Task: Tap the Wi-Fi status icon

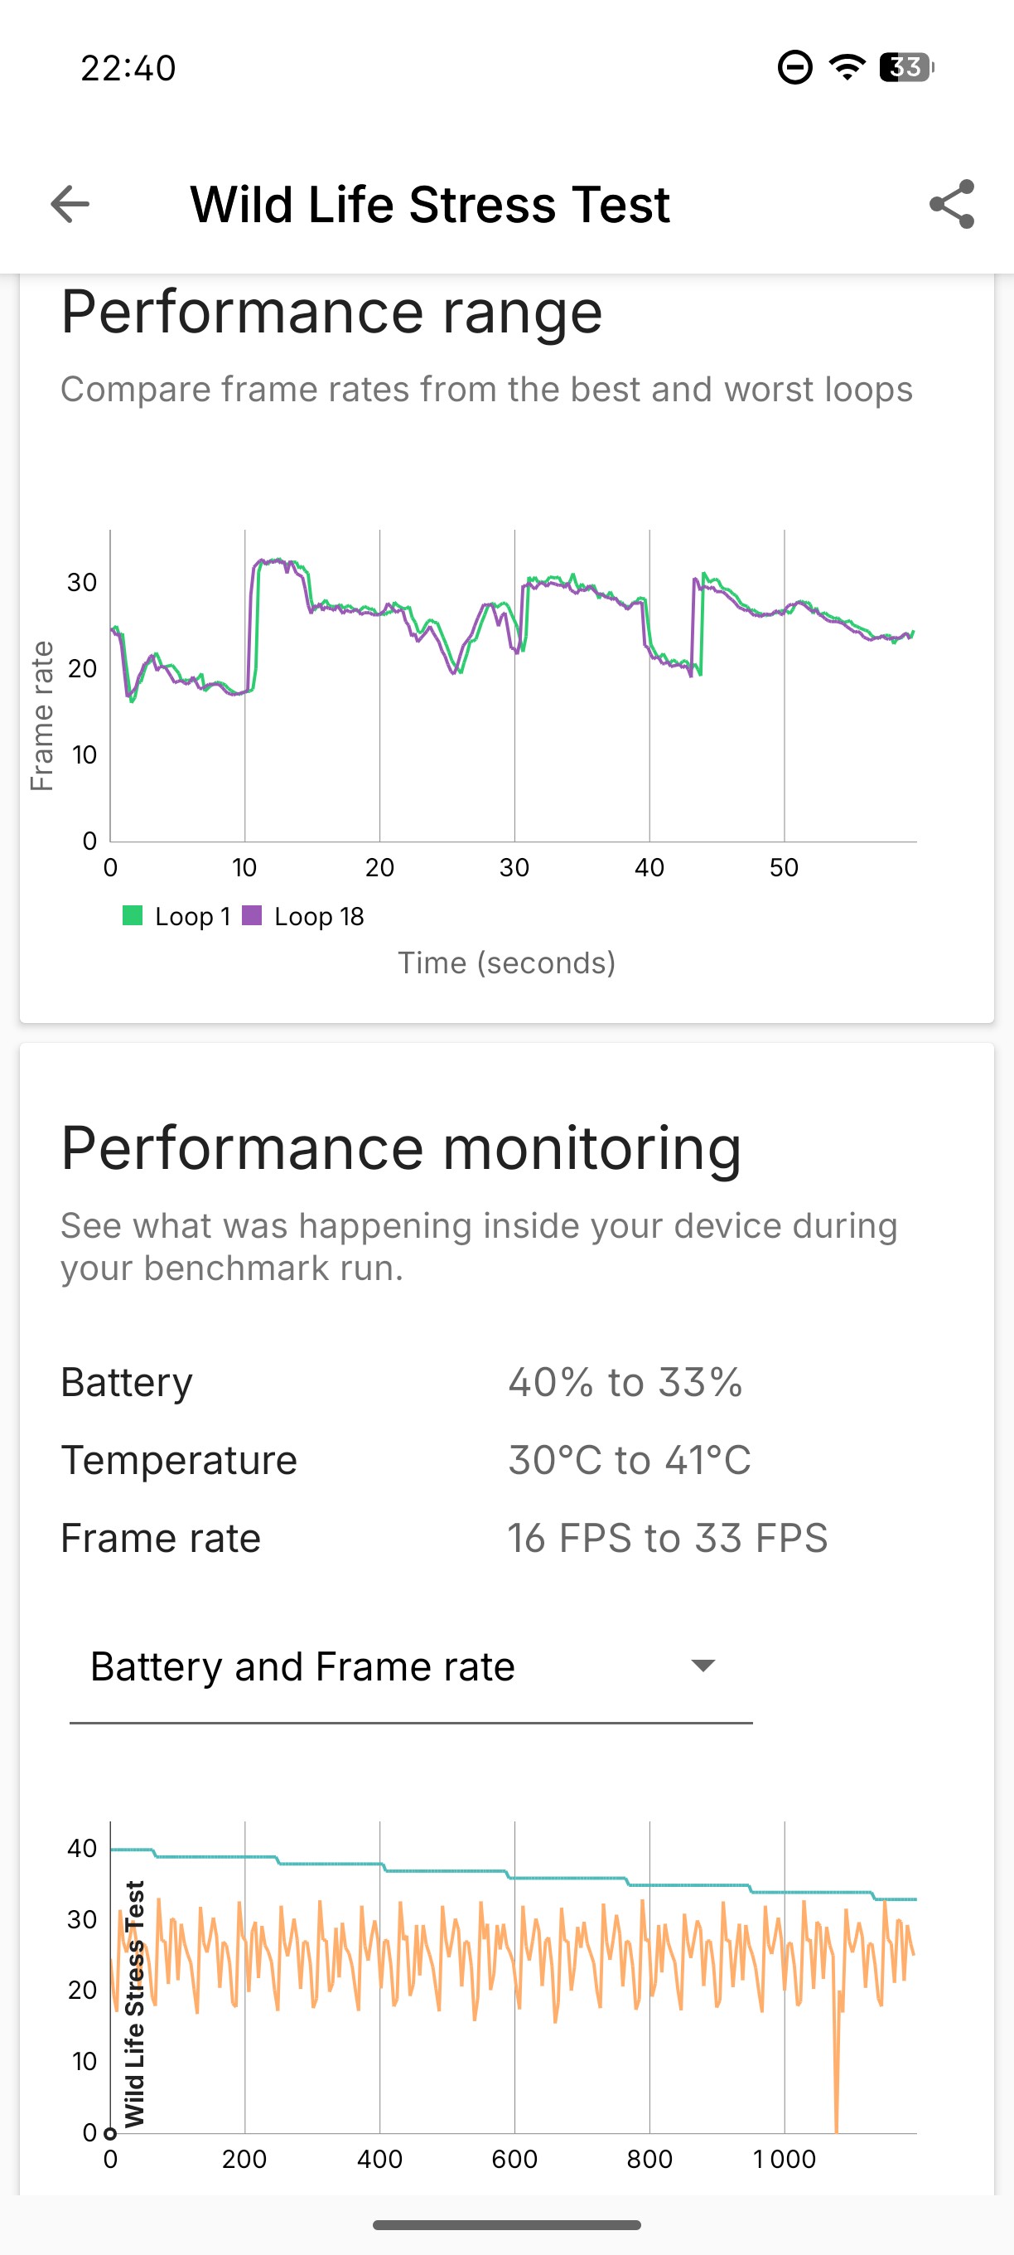Action: click(x=846, y=66)
